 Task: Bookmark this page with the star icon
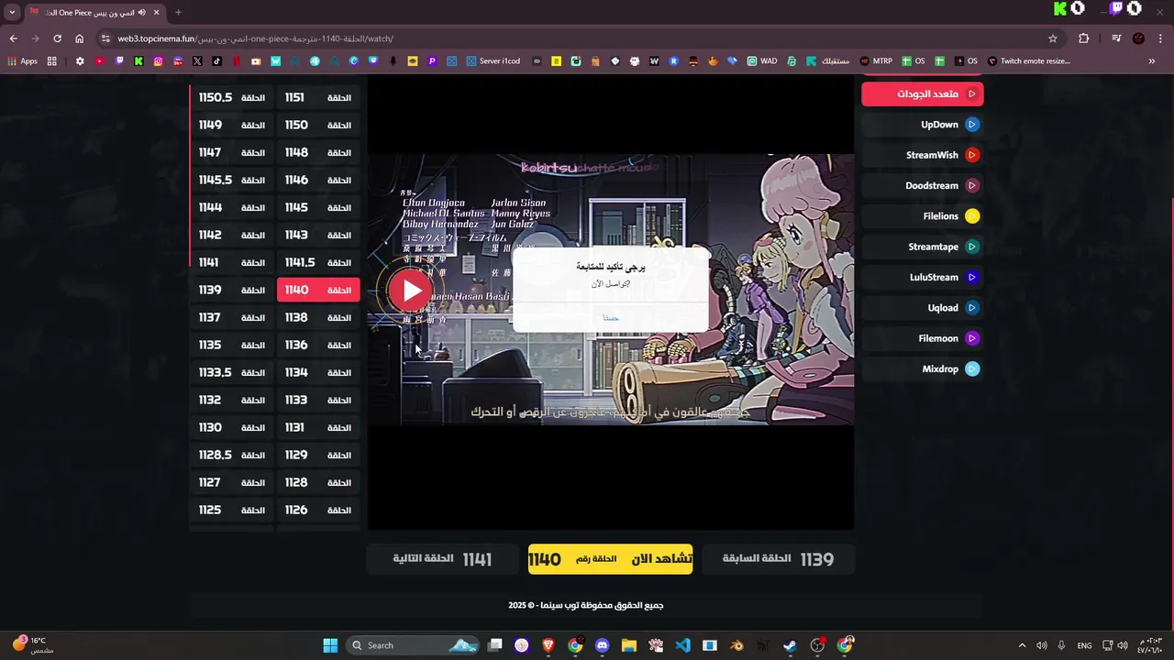pyautogui.click(x=1053, y=38)
